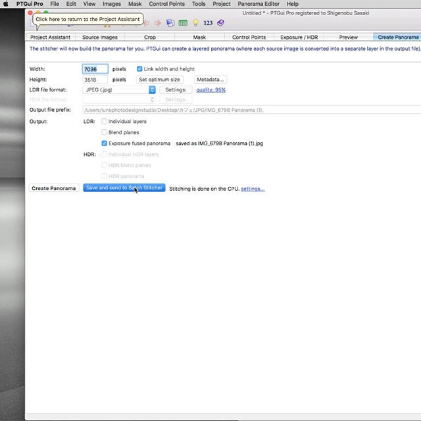Click the Set optimum size button

(159, 80)
